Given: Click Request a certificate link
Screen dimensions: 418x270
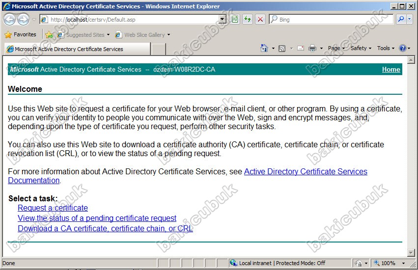Looking at the screenshot, I should coord(53,208).
